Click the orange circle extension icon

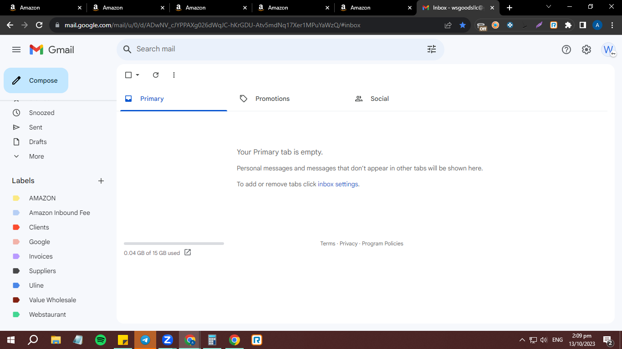[x=495, y=25]
